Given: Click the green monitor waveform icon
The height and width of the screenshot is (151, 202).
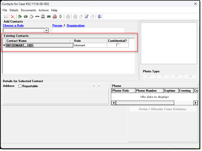Looking at the screenshot, I should [x=49, y=17].
